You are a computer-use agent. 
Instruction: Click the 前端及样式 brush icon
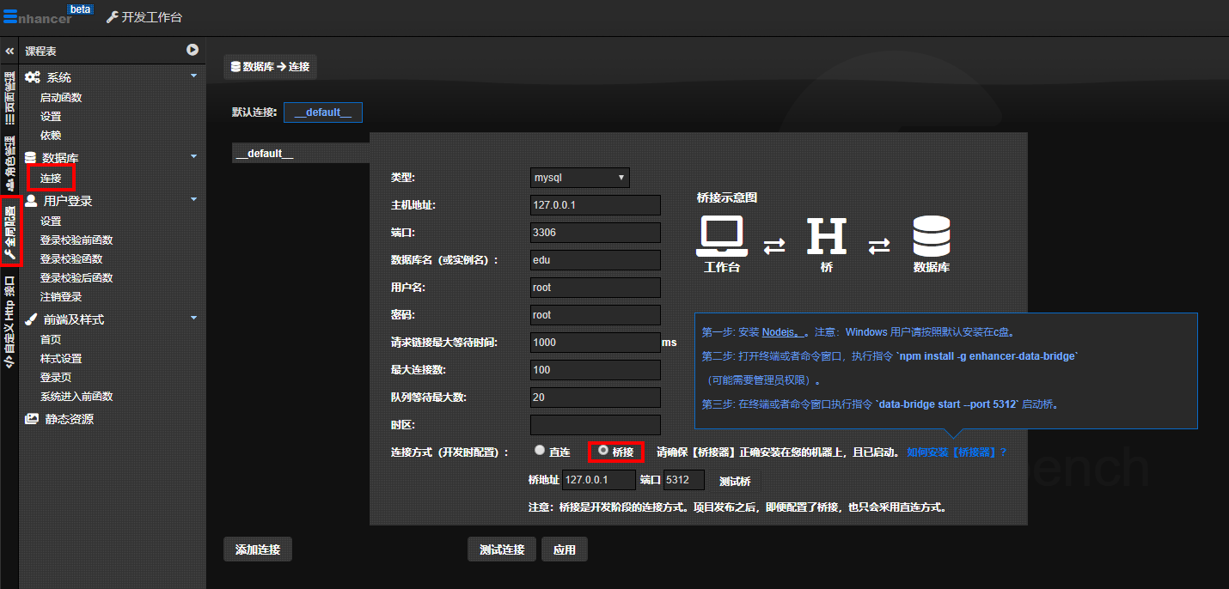pyautogui.click(x=31, y=319)
